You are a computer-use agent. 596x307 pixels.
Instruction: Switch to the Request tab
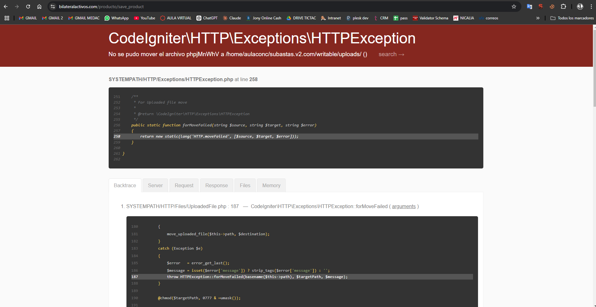[184, 185]
